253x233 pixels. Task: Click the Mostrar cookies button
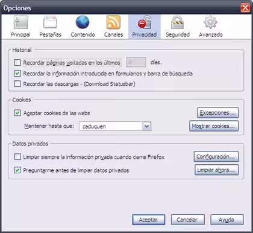(x=214, y=126)
